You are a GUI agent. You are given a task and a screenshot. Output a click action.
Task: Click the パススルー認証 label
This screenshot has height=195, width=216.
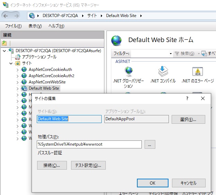click(50, 153)
